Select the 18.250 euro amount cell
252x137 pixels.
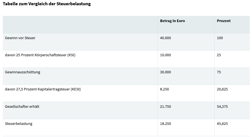point(165,123)
